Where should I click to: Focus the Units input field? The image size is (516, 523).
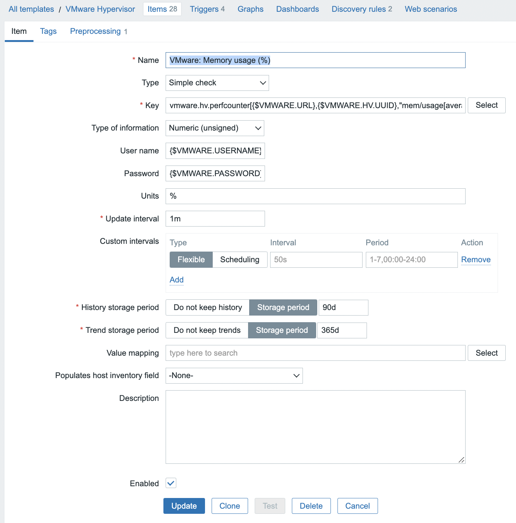point(315,196)
